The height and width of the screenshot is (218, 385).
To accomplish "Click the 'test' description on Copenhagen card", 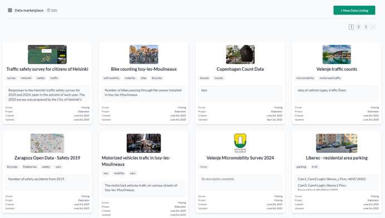I will (x=204, y=90).
